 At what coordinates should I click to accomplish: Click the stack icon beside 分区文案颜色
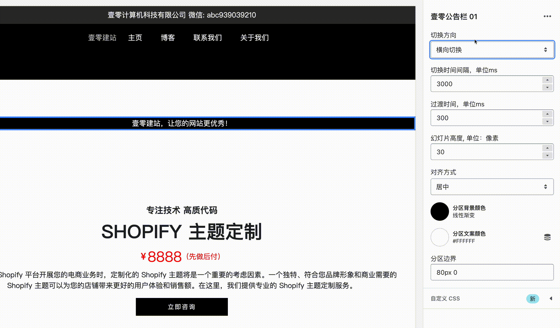[x=548, y=237]
